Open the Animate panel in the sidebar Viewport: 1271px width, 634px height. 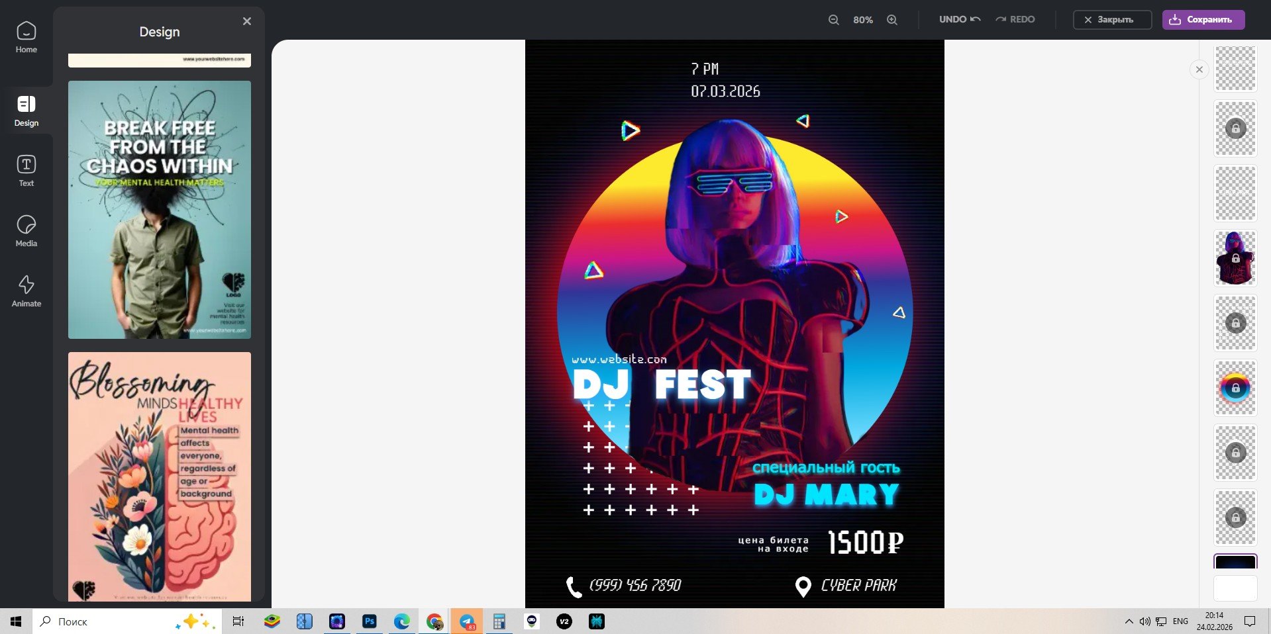26,291
